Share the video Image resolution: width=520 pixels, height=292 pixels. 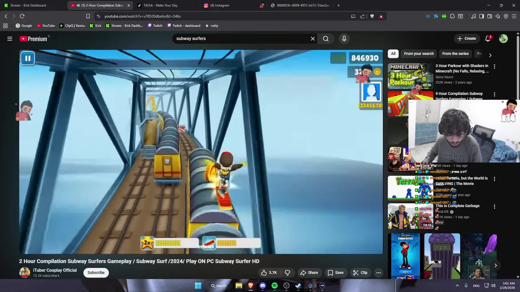pos(309,273)
